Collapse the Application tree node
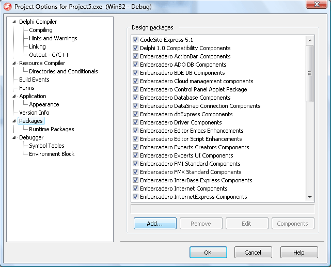This screenshot has height=267, width=331. 14,96
